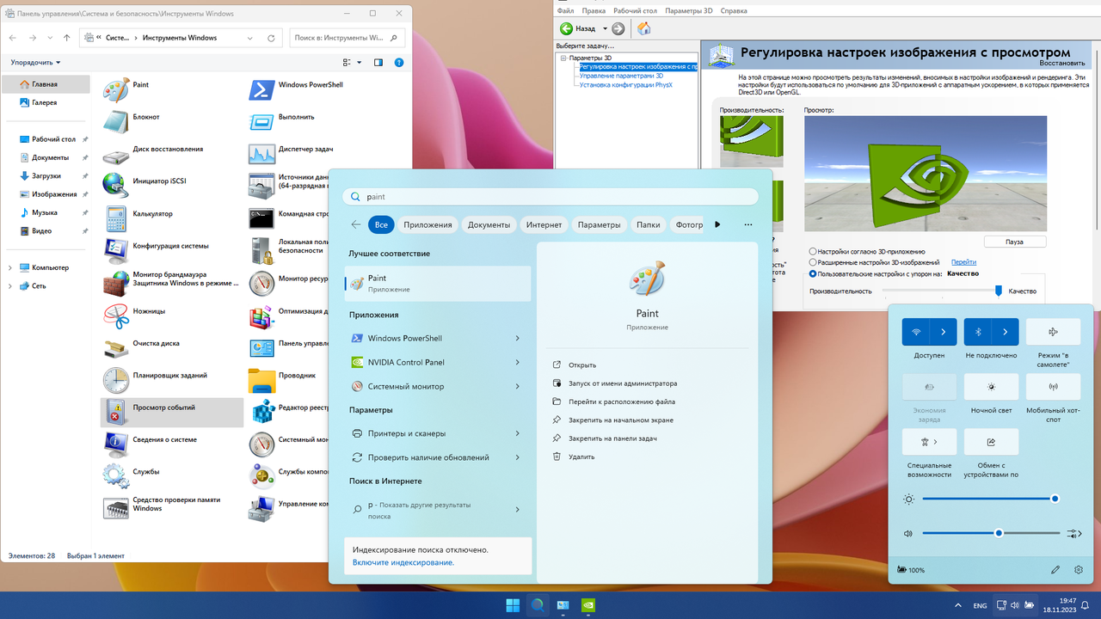Expand the Системный монитор result chevron

click(x=517, y=387)
